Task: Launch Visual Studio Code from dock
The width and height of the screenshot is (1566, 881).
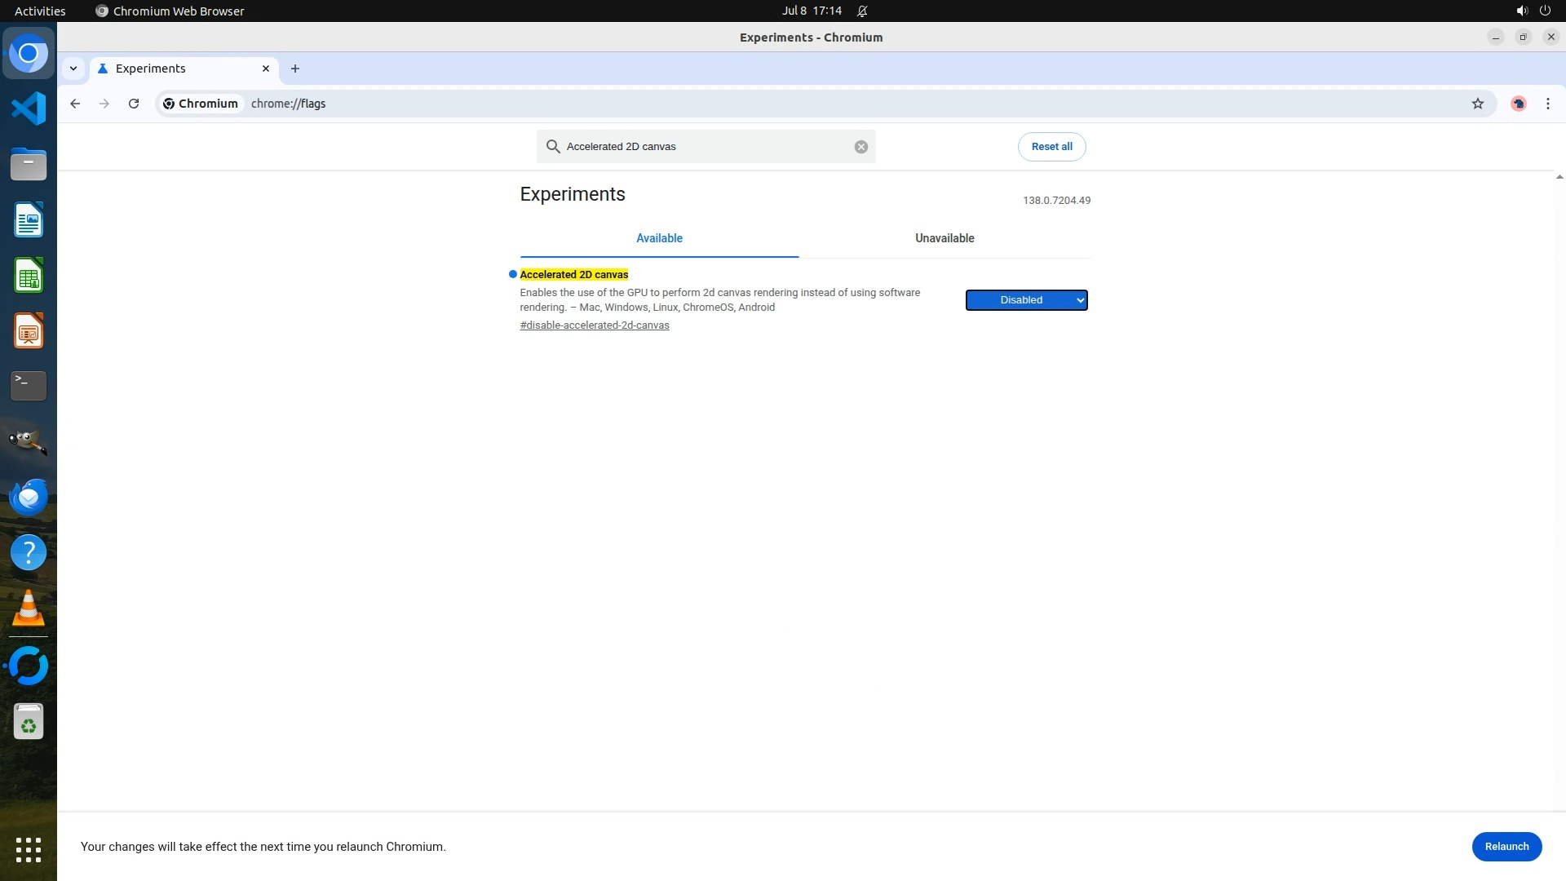Action: [x=29, y=108]
